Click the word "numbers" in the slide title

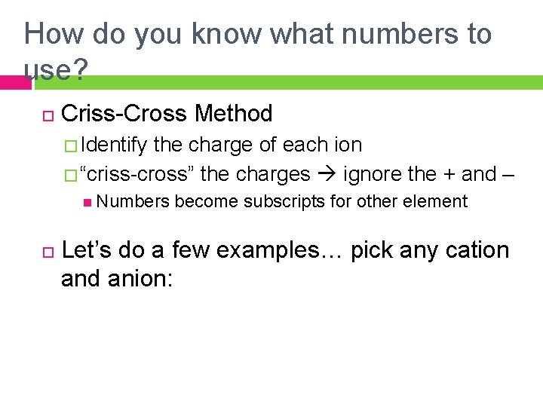click(356, 35)
